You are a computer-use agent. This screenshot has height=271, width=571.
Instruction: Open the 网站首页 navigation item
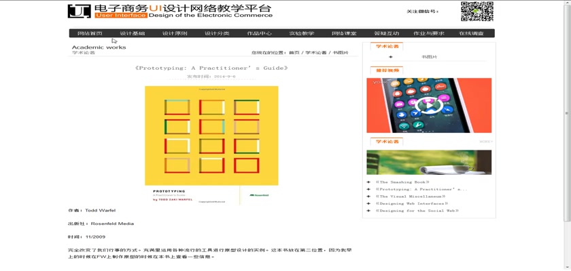[x=90, y=33]
